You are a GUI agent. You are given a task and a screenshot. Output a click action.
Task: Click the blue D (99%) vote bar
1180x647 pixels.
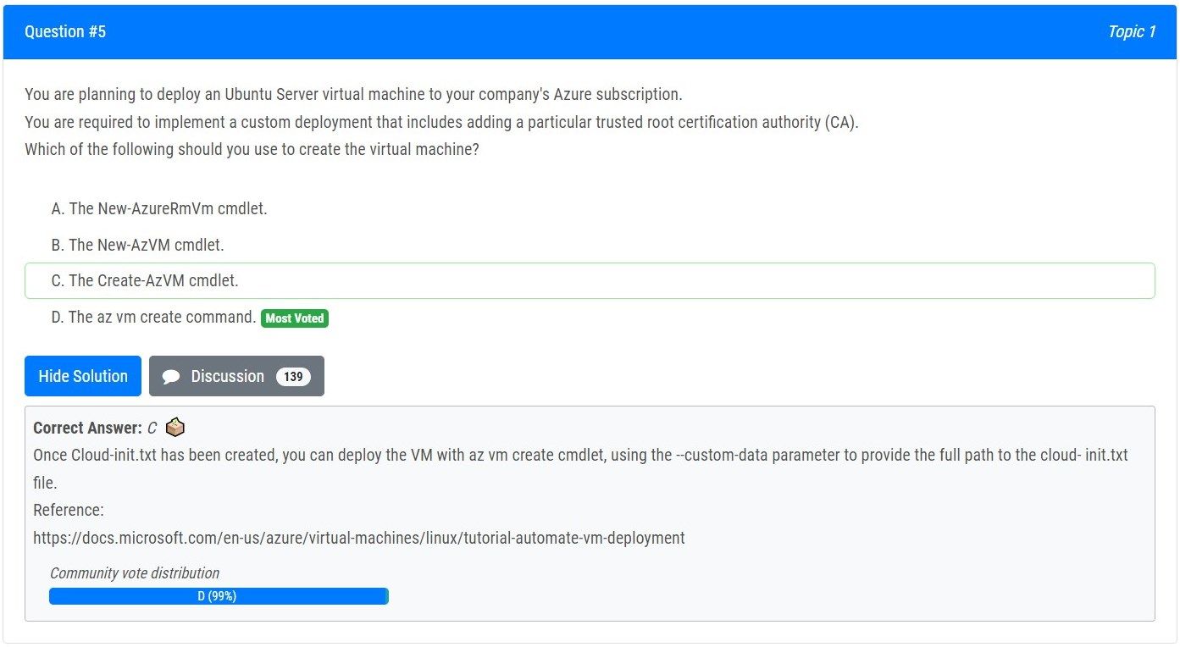(218, 596)
